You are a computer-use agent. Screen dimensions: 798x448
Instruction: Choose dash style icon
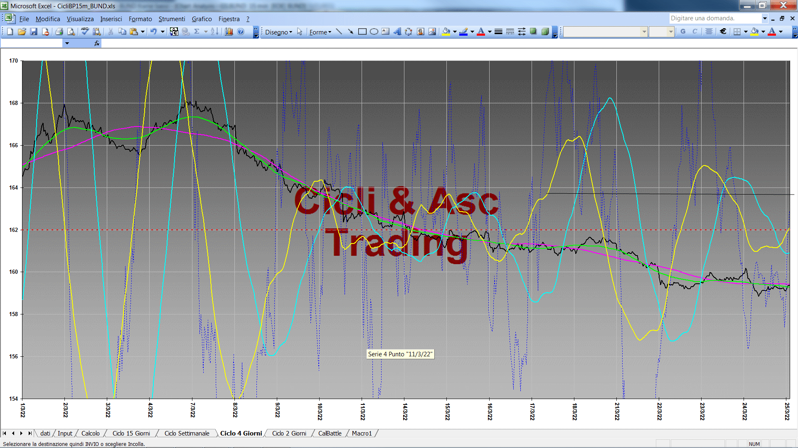click(510, 32)
